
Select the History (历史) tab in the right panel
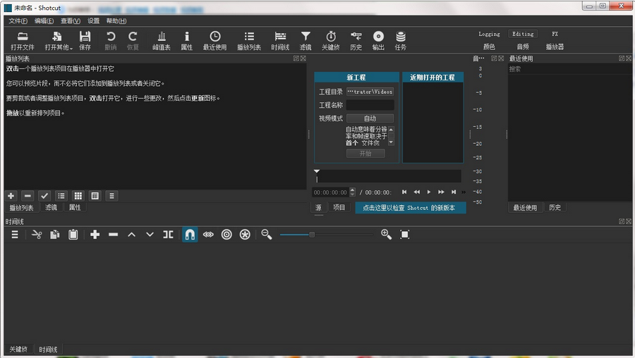point(555,207)
